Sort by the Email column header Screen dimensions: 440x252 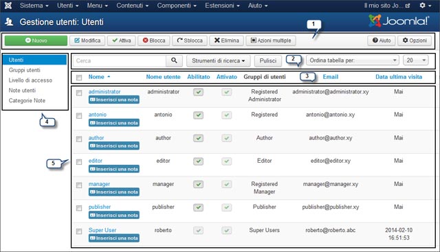pyautogui.click(x=330, y=77)
